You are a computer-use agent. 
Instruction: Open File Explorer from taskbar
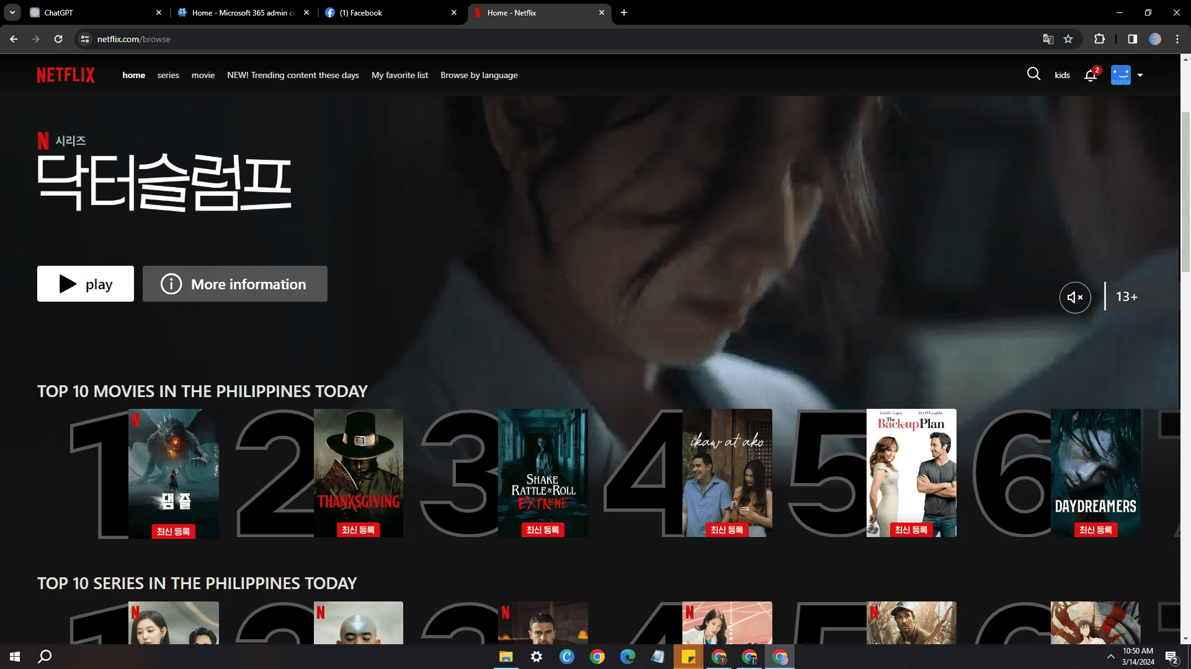pos(506,657)
